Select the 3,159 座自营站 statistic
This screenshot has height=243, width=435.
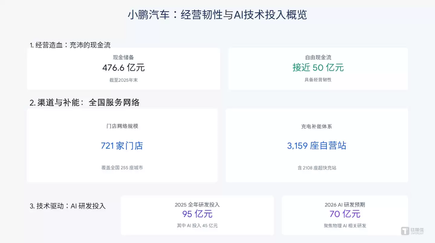point(317,146)
